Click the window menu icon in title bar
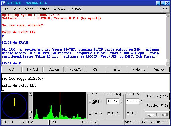Viewport: 171px width, 126px height. tap(3, 3)
